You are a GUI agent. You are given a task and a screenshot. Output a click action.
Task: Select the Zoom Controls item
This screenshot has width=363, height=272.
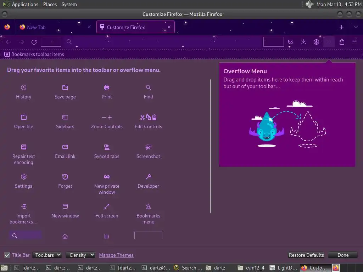click(x=107, y=122)
